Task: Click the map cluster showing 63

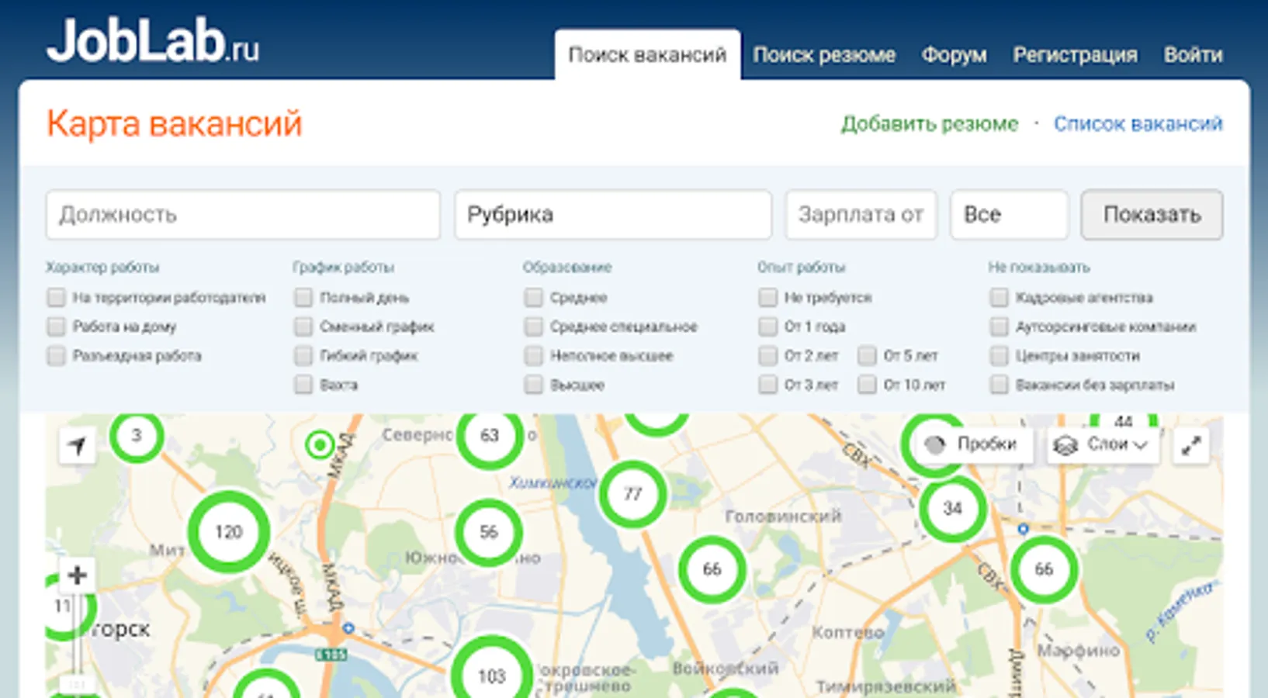Action: (x=489, y=435)
